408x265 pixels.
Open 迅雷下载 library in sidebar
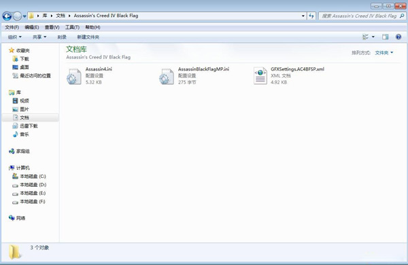[29, 126]
